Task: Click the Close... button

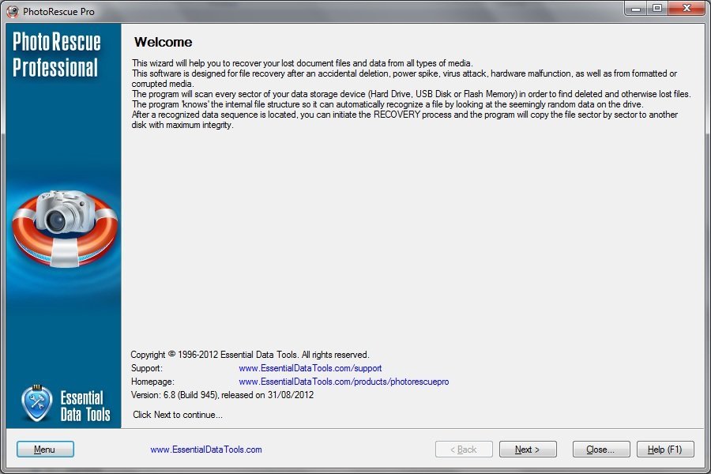Action: (x=600, y=450)
